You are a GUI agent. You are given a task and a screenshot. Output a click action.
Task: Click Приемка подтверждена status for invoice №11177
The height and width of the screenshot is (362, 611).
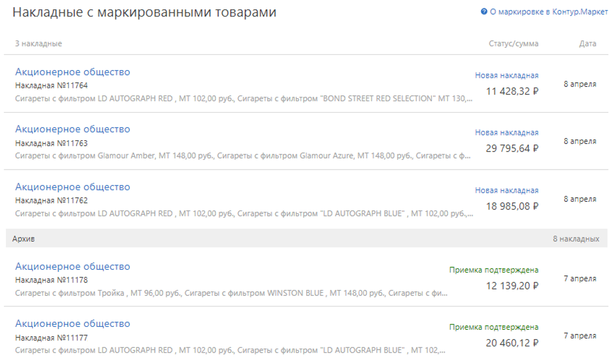[x=494, y=327]
